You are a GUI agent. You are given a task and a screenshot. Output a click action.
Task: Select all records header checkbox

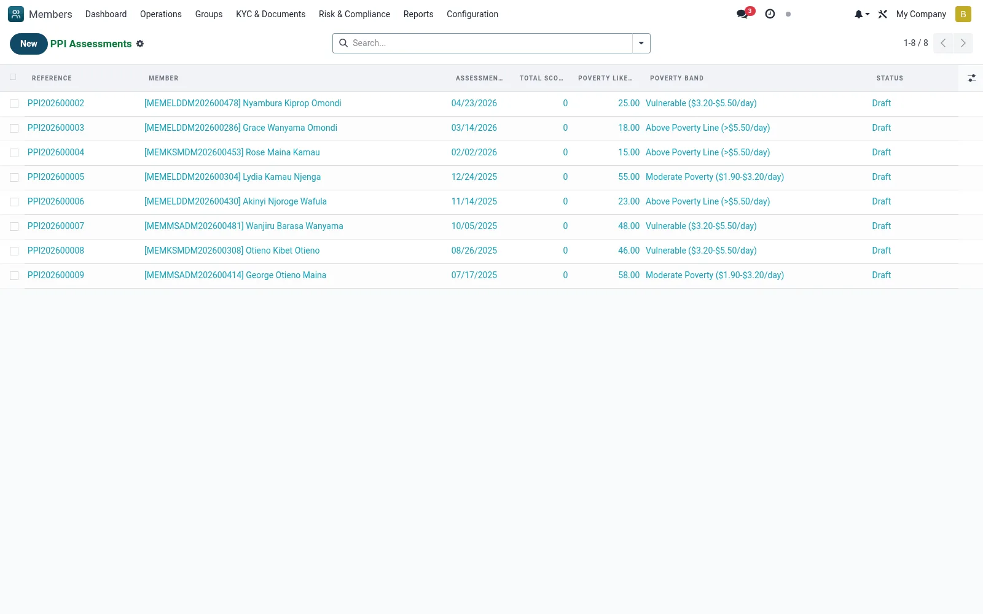(14, 77)
